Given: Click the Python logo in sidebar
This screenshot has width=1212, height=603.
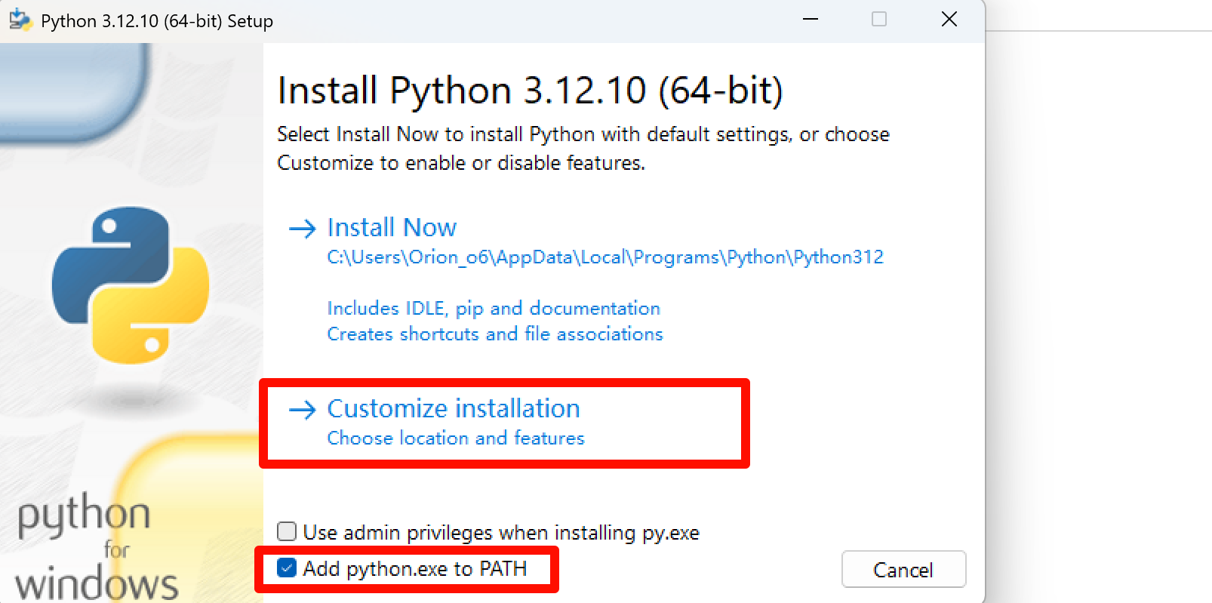Looking at the screenshot, I should coord(131,285).
